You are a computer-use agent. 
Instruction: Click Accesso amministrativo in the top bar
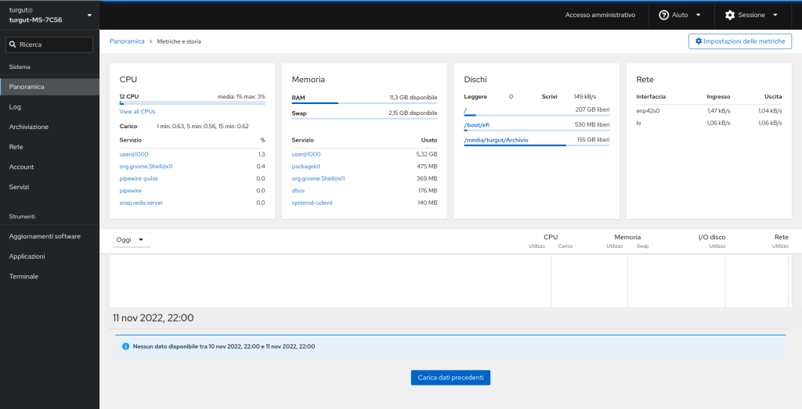click(600, 15)
